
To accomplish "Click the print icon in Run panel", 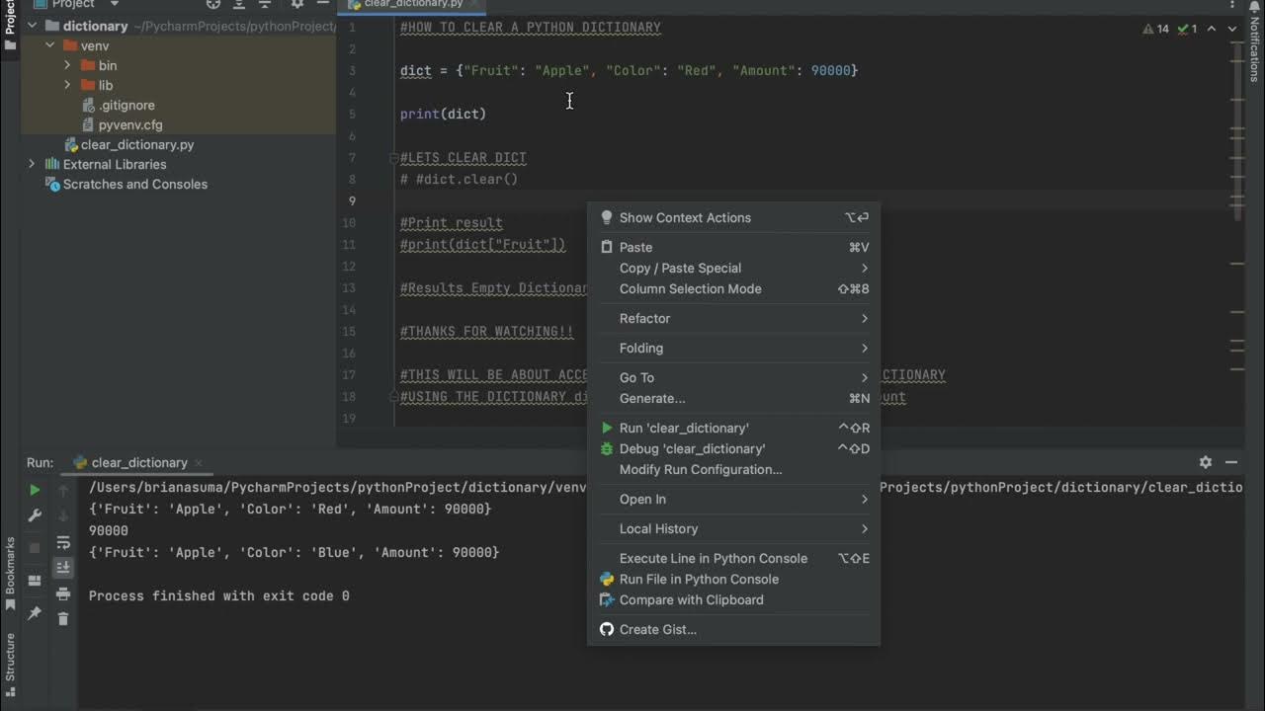I will point(63,593).
